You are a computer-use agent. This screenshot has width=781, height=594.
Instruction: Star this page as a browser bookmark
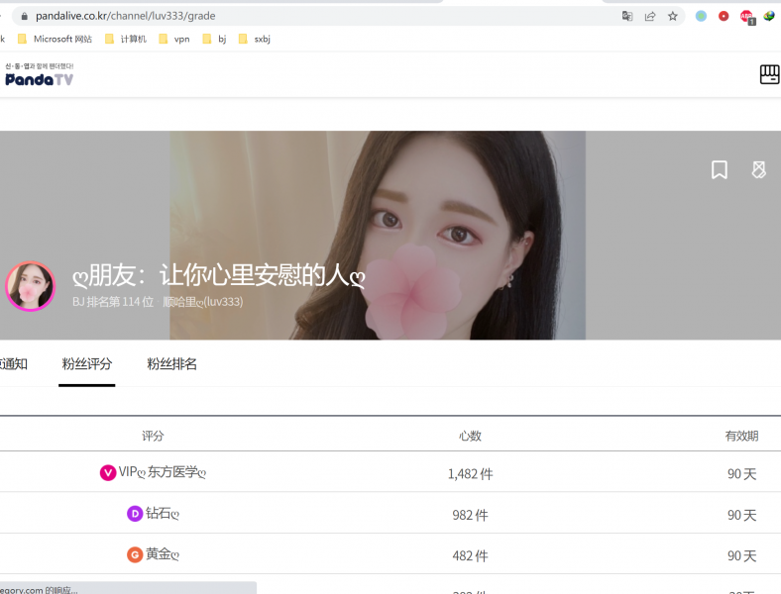click(673, 16)
